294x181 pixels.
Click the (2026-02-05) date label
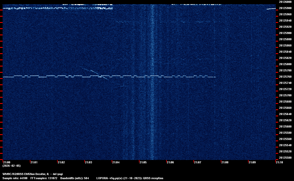coord(11,166)
